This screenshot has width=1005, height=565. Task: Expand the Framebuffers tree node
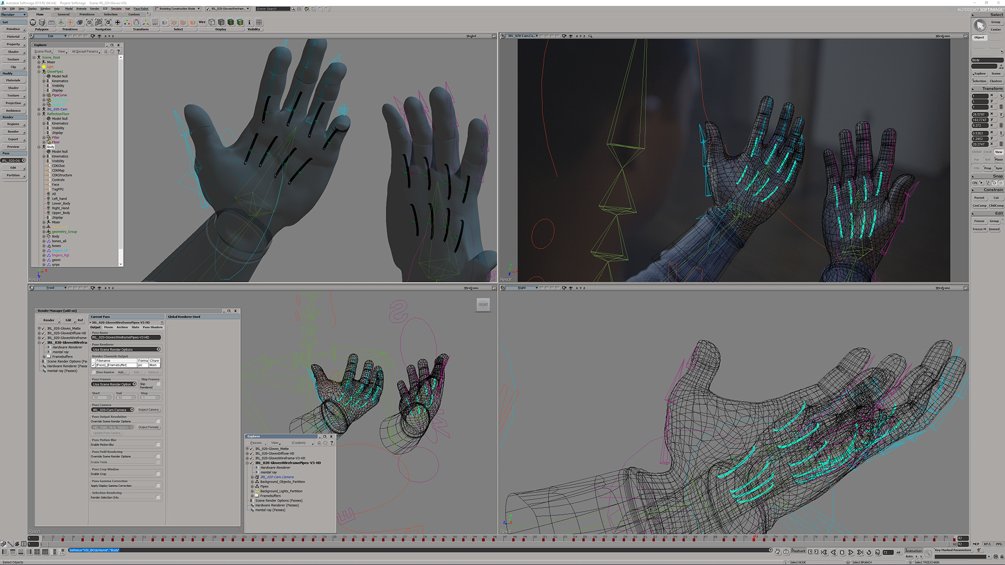pos(44,357)
